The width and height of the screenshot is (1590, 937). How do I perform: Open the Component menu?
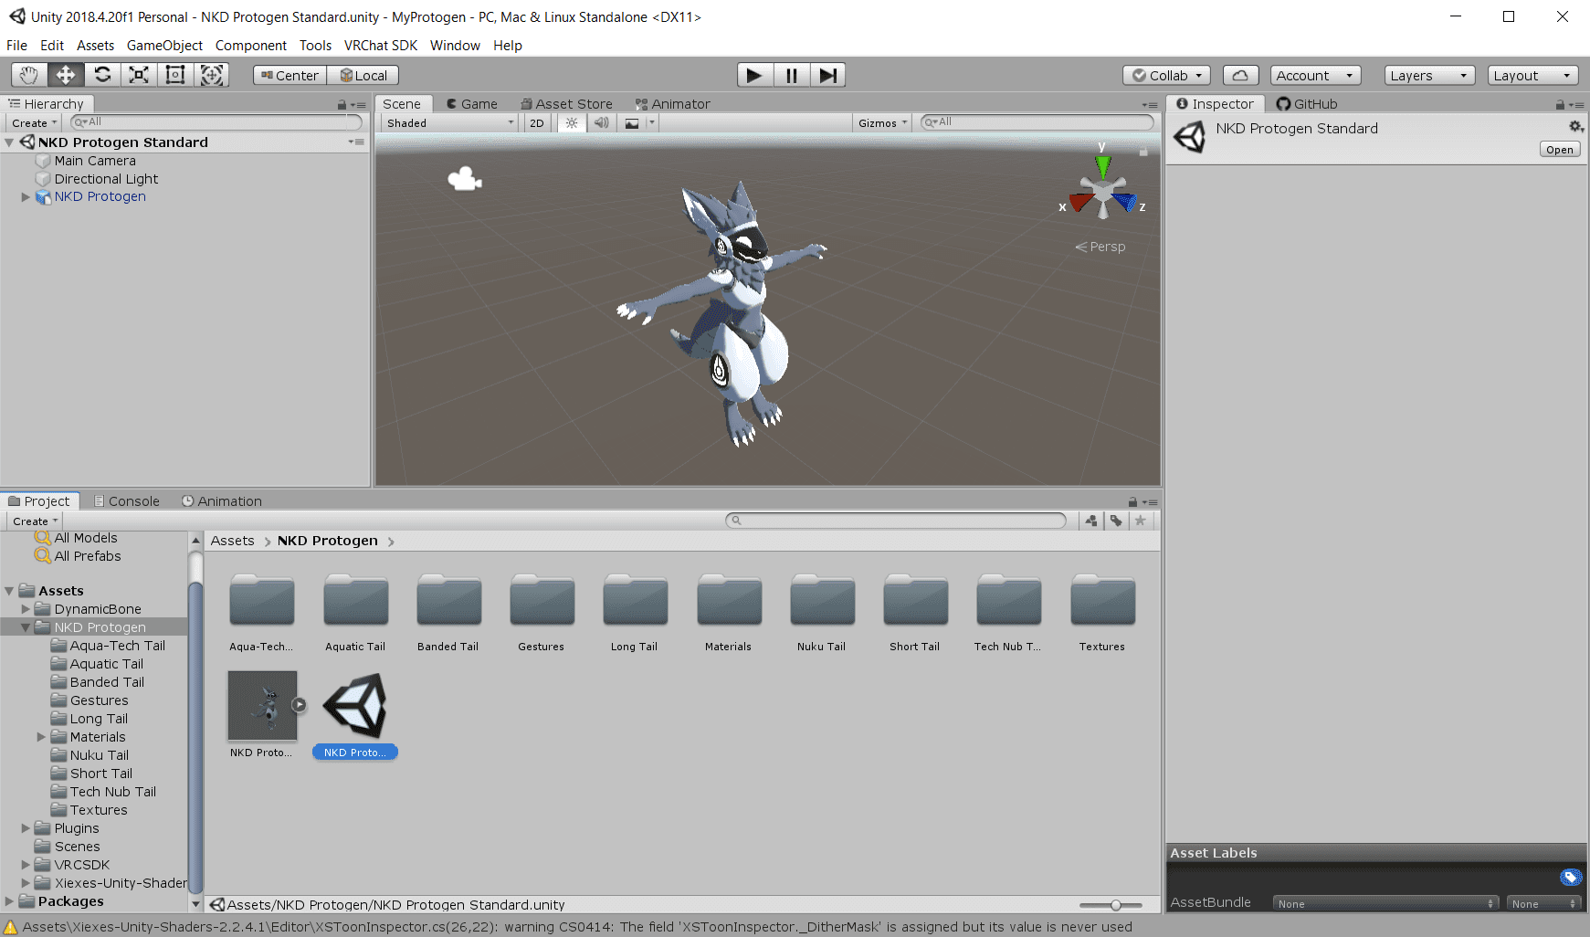[250, 46]
